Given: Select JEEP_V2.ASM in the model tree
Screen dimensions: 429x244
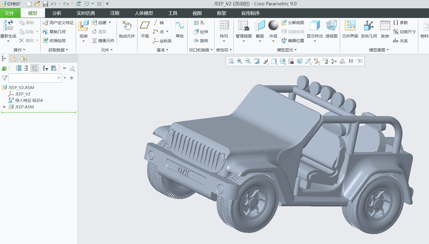Looking at the screenshot, I should point(21,87).
